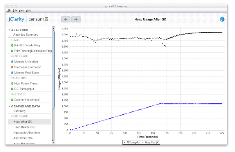Image resolution: width=235 pixels, height=152 pixels.
Task: Click green check icon beside PrintTenuringDistribution Flag
Action: point(12,51)
